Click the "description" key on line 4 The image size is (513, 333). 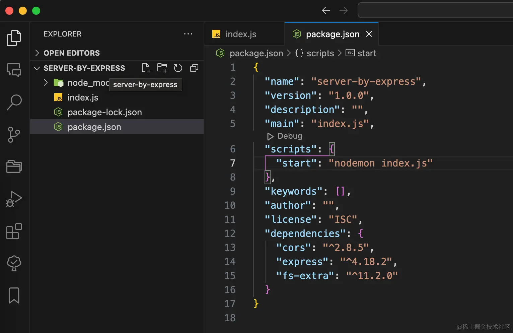tap(302, 110)
